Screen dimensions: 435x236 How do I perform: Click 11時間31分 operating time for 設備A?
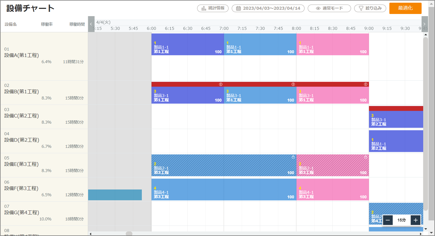click(x=73, y=62)
